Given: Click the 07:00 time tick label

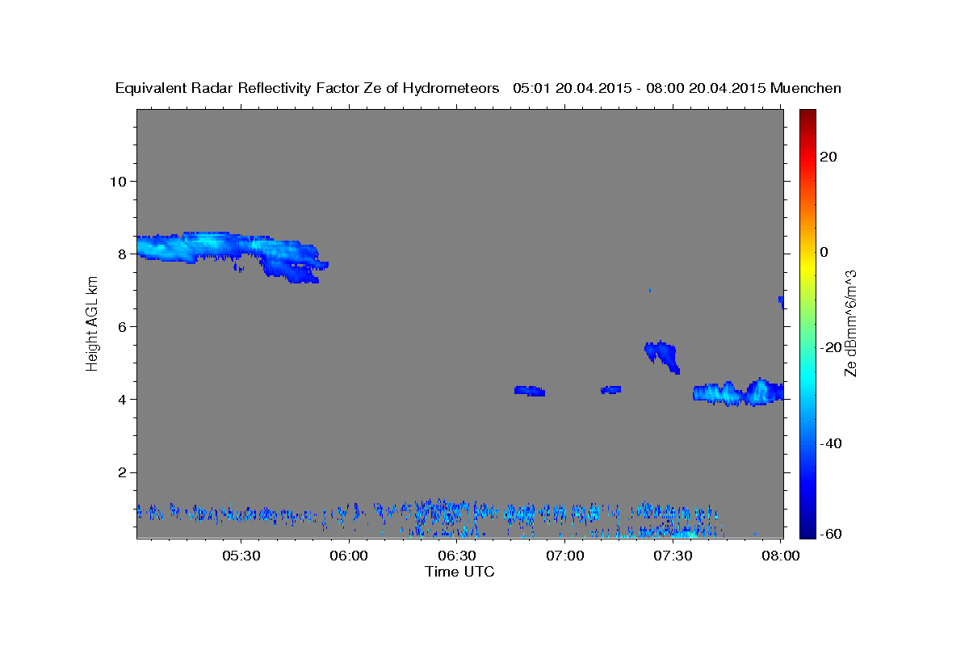Looking at the screenshot, I should pos(565,556).
